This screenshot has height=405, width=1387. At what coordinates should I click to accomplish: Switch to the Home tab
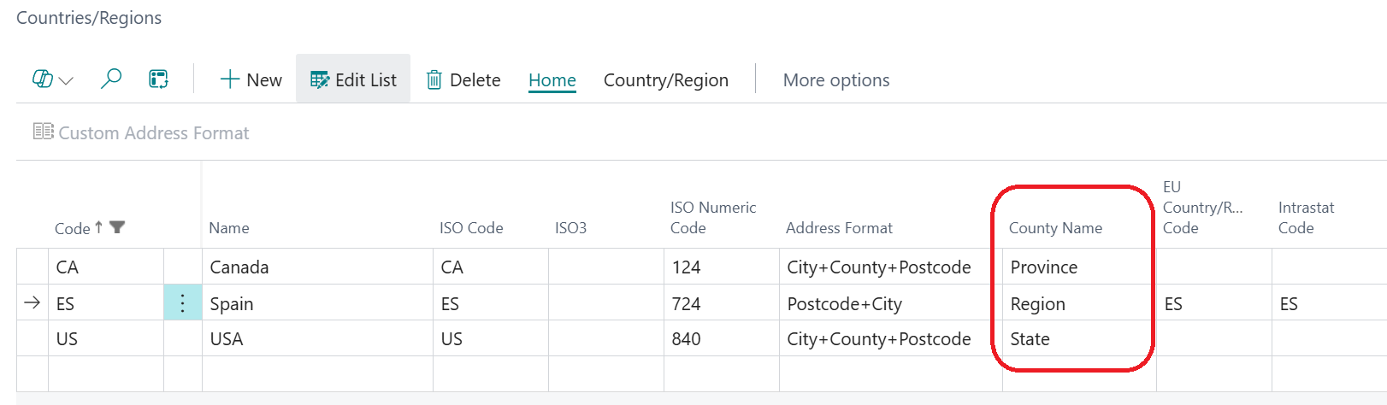pyautogui.click(x=552, y=80)
